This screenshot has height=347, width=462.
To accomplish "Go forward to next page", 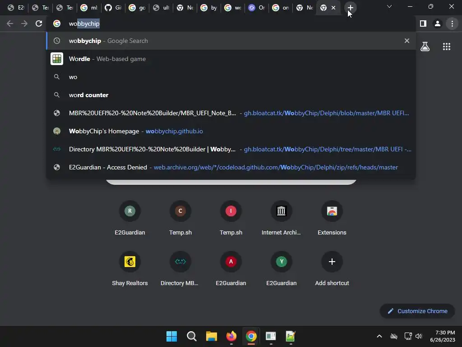I will click(x=24, y=23).
